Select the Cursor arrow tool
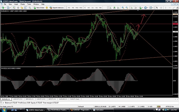179x112 pixels. (157, 8)
